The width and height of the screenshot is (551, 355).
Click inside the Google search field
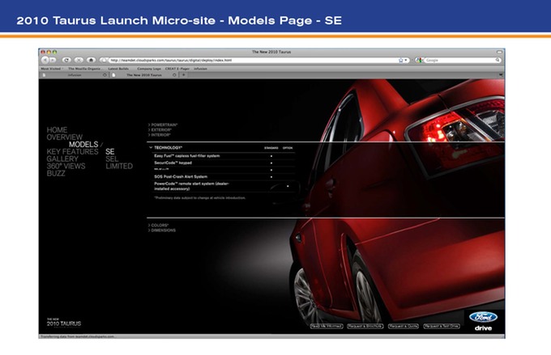[459, 61]
